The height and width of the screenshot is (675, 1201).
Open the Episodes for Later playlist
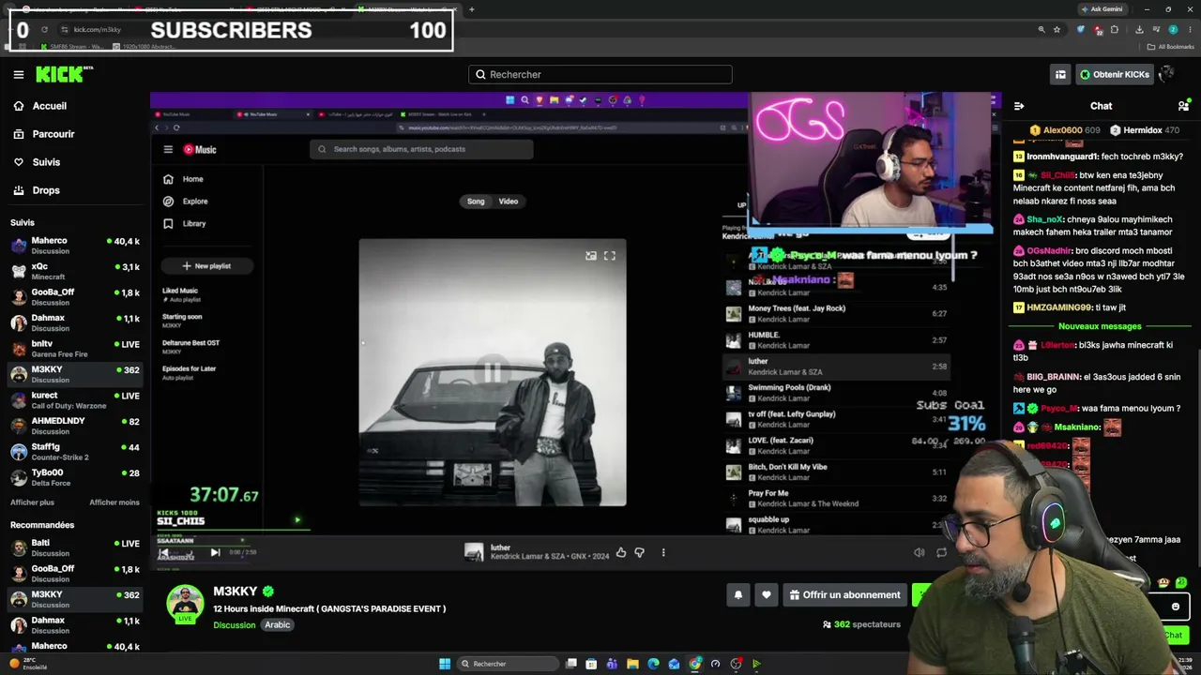(x=189, y=372)
